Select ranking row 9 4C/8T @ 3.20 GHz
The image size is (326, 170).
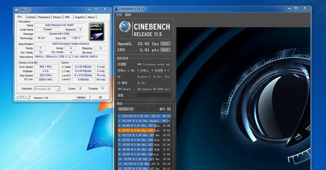[x=144, y=154]
